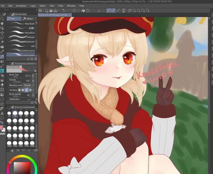This screenshot has height=174, width=213.
Task: Select the fourth anti-aliasing option (strong)
Action: 30,90
